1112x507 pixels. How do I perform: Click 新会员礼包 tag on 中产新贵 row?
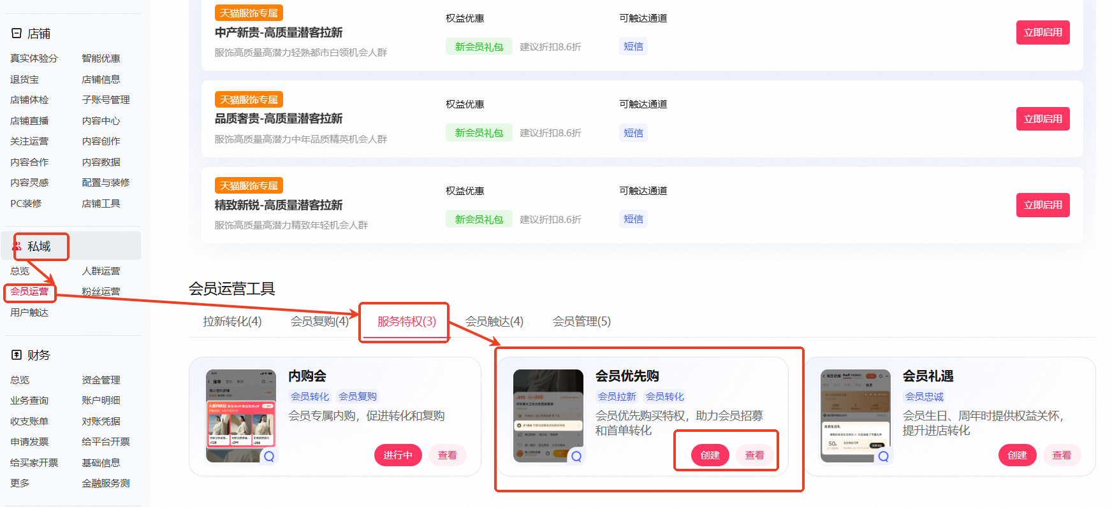[x=479, y=46]
